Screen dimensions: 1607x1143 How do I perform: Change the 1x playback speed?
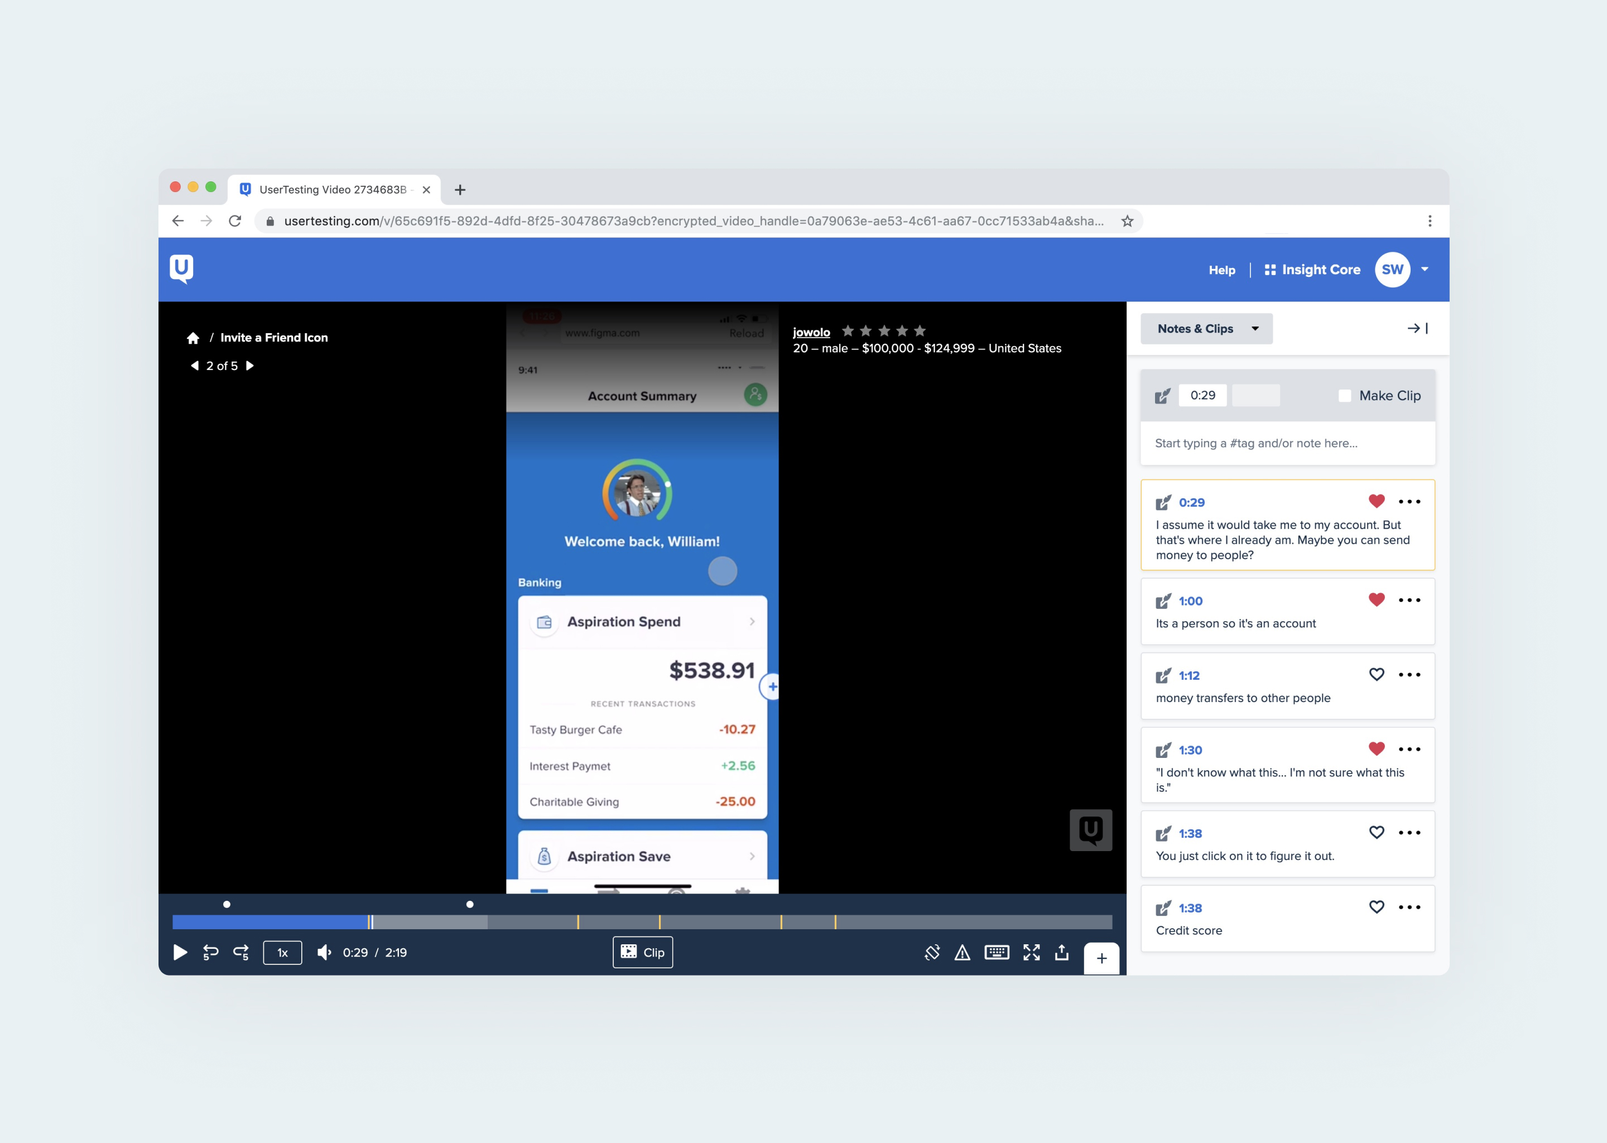point(282,952)
